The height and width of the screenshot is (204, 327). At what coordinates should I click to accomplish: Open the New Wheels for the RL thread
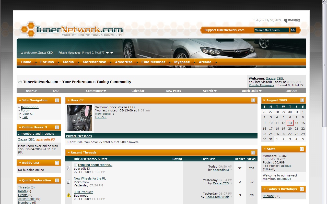pos(90,178)
